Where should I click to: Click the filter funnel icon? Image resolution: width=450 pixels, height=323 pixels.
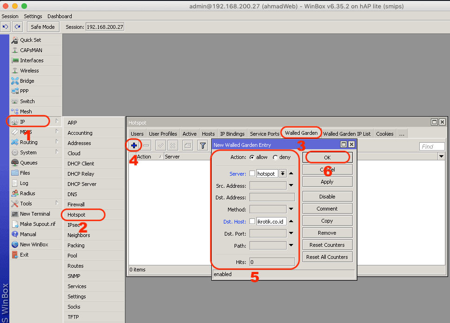point(203,145)
